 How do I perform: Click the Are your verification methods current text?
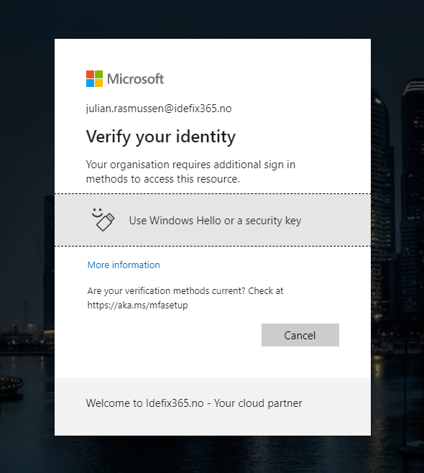point(185,291)
